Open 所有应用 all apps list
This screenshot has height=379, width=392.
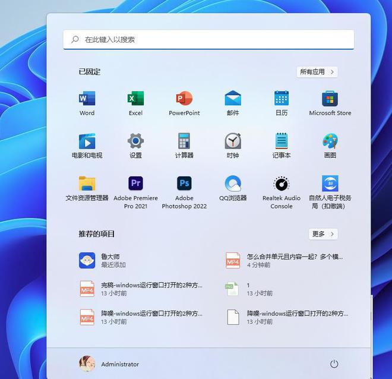[317, 72]
